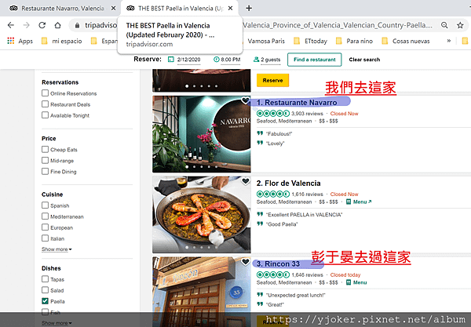This screenshot has width=471, height=327.
Task: Uncheck the Paella dish filter
Action: click(x=45, y=301)
